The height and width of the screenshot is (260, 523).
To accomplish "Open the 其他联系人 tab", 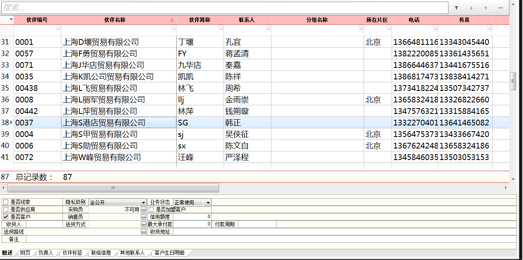I will click(132, 253).
